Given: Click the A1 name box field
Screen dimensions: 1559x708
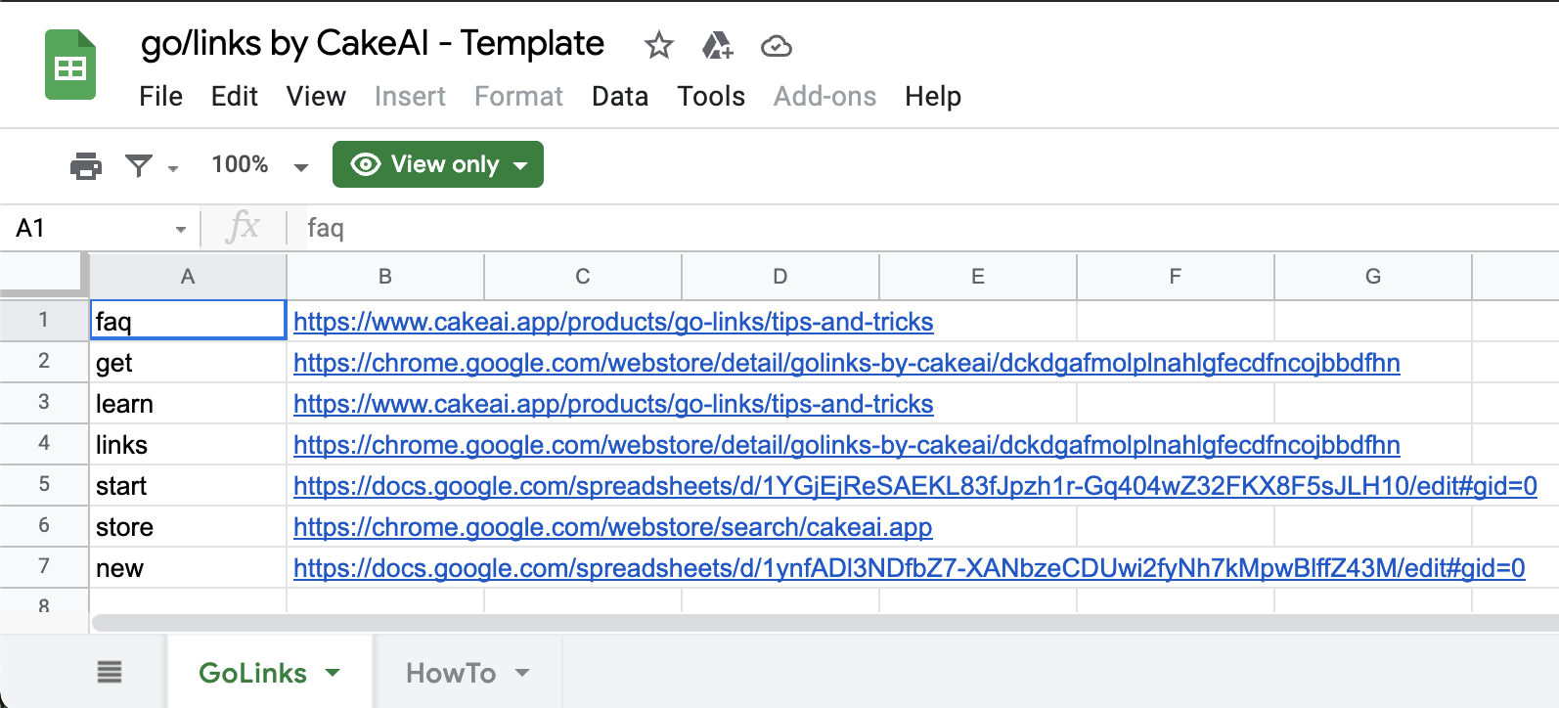Looking at the screenshot, I should click(98, 228).
